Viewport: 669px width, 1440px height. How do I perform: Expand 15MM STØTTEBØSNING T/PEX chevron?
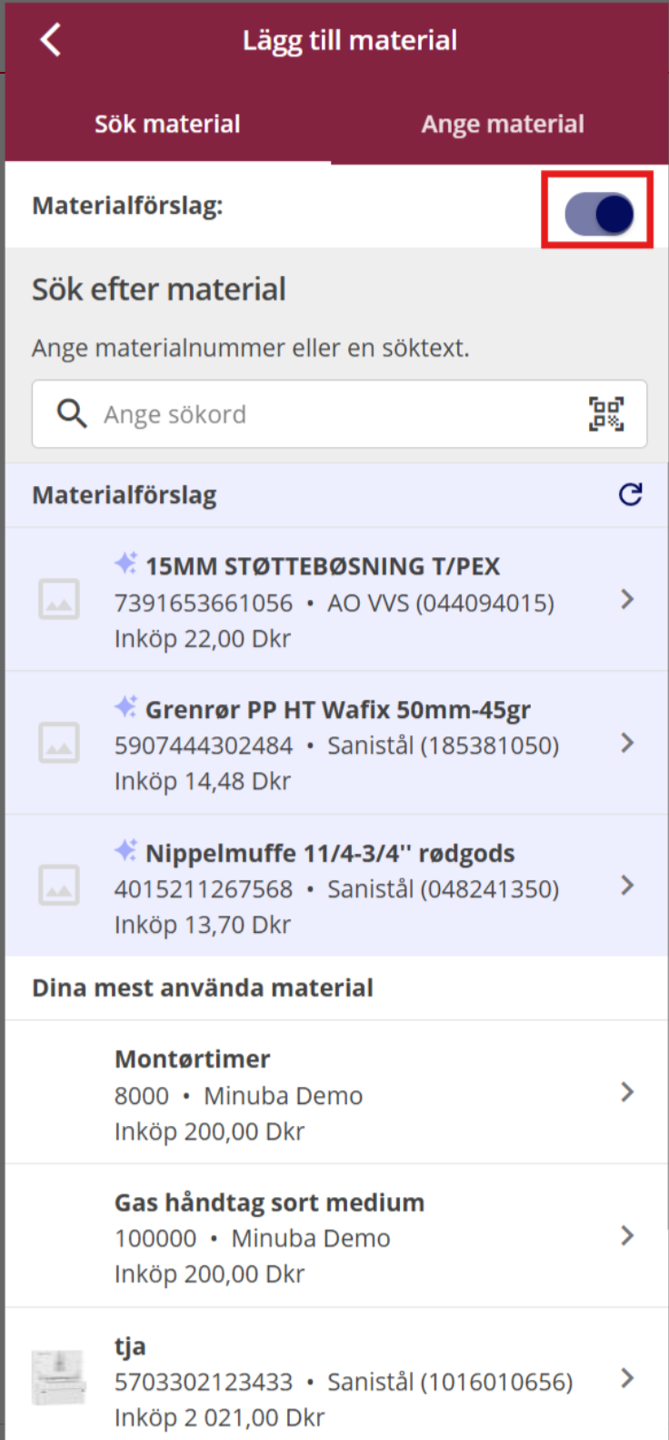(x=627, y=599)
